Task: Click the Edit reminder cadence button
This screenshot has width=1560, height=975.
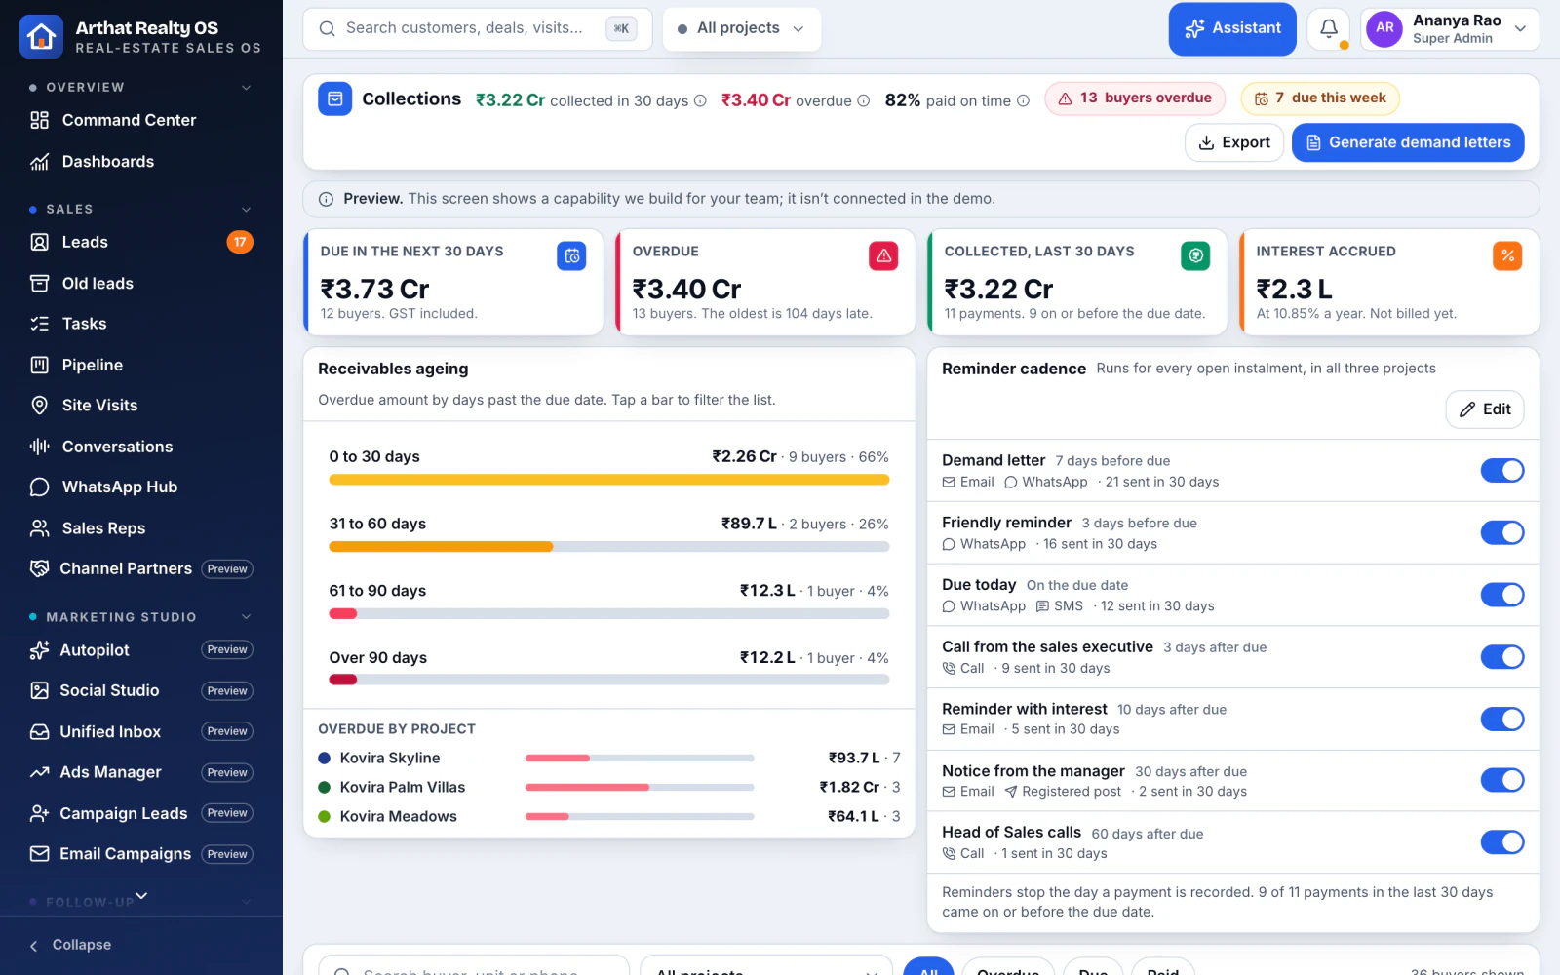Action: click(x=1485, y=409)
